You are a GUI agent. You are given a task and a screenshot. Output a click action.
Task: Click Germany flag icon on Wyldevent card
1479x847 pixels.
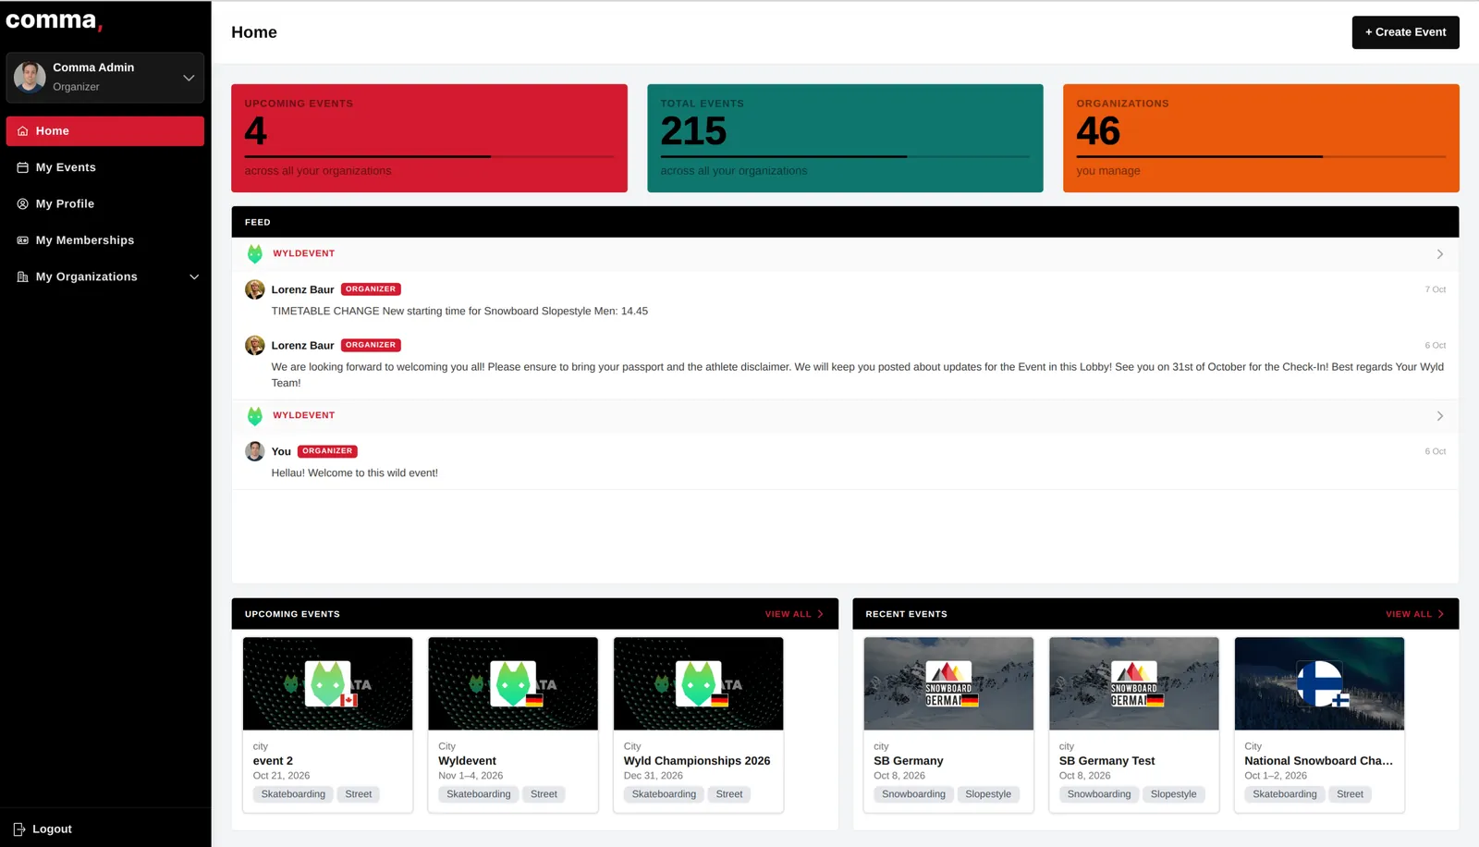[x=534, y=700]
